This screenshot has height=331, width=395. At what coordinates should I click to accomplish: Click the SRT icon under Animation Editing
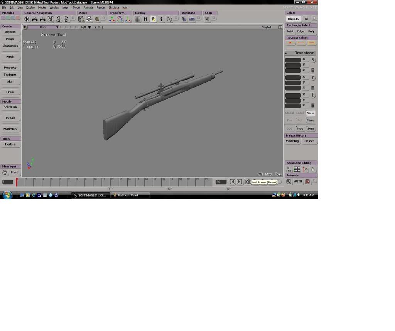289,169
